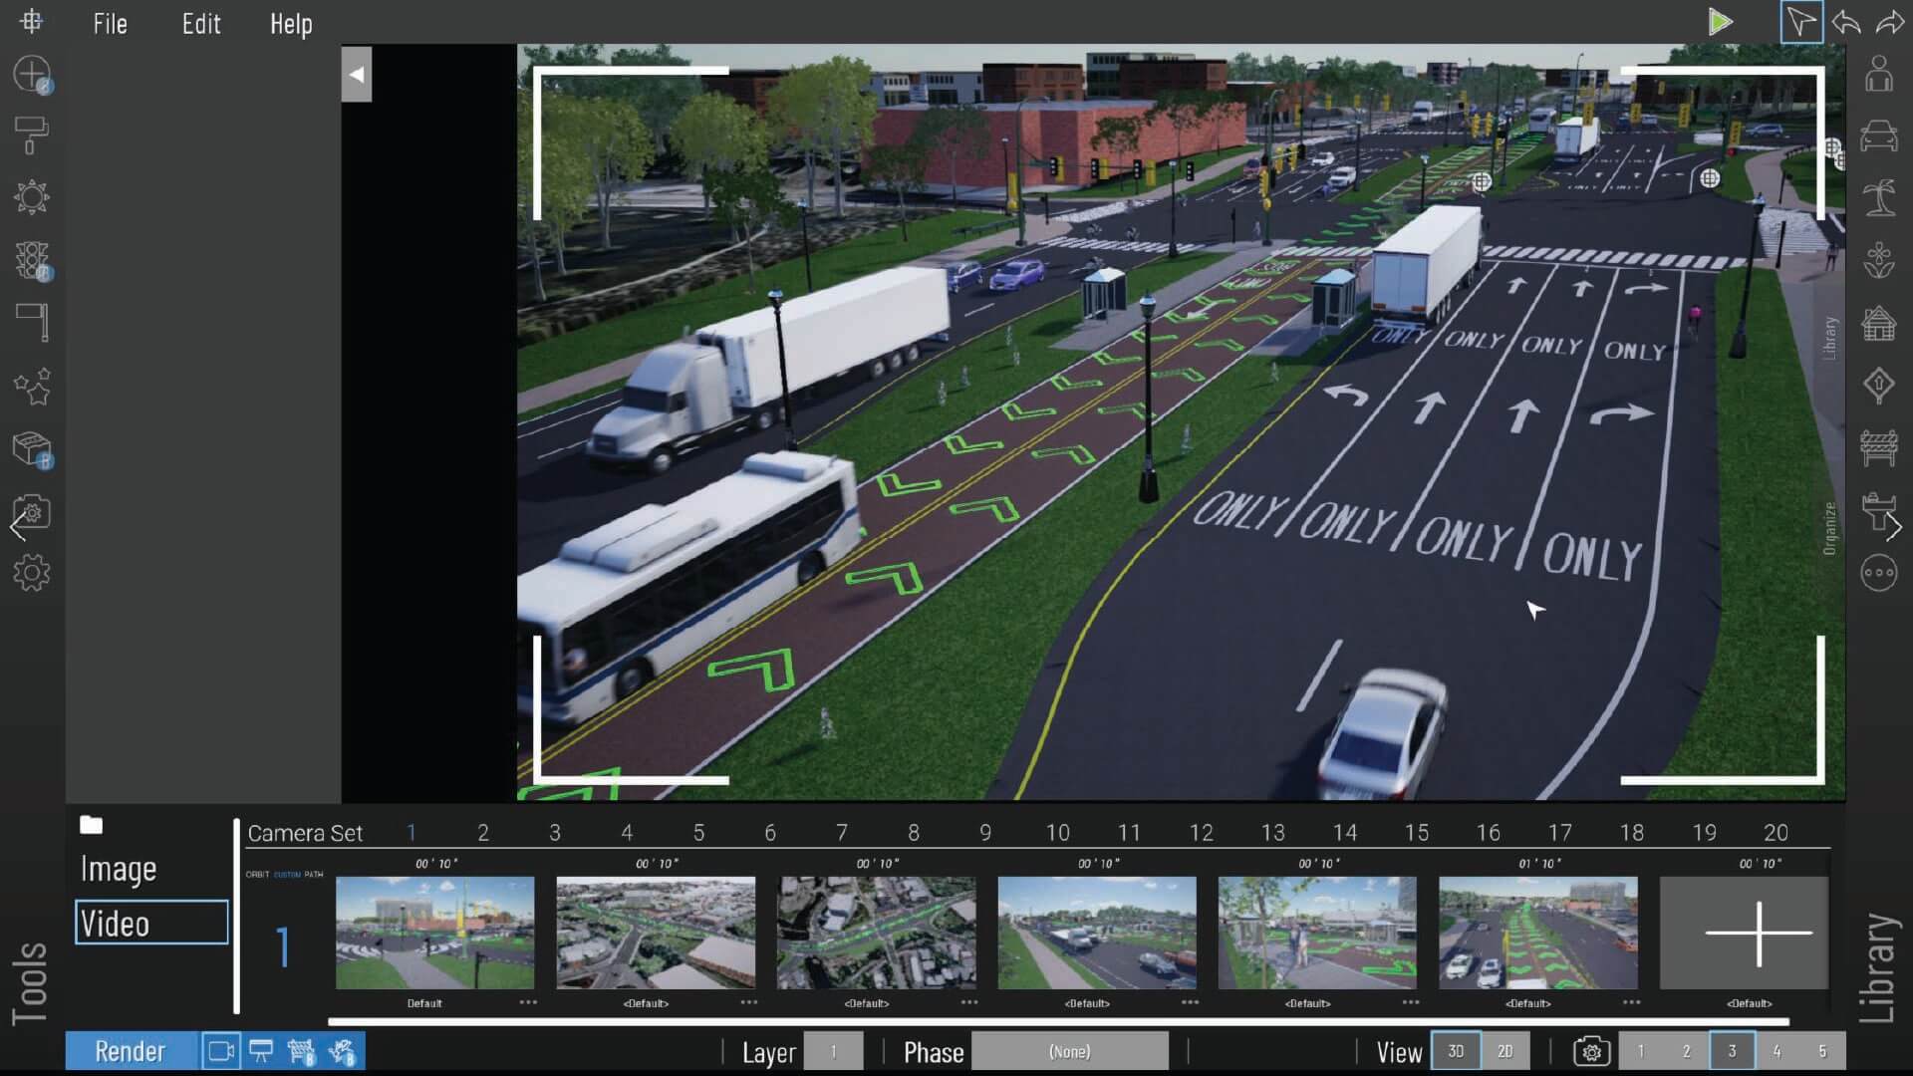Open the Phase (None) dropdown

tap(1069, 1051)
